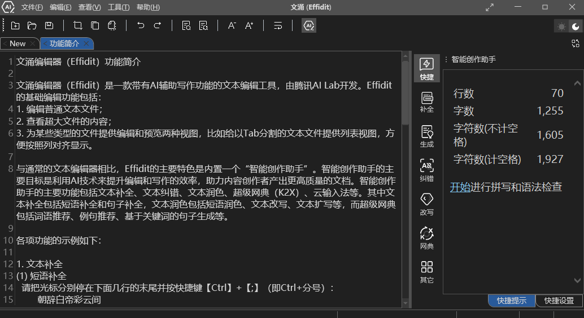
Task: Switch to light theme with sun icon
Action: (561, 26)
